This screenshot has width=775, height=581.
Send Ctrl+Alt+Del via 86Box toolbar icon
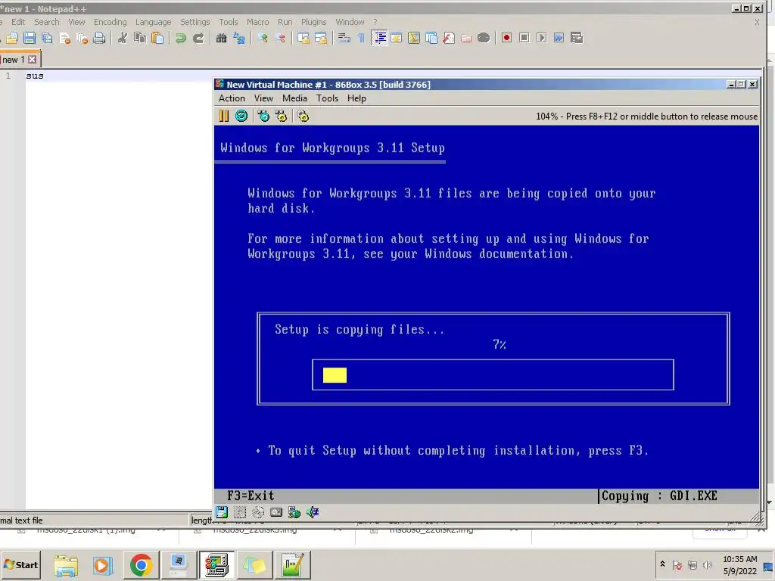pyautogui.click(x=263, y=116)
